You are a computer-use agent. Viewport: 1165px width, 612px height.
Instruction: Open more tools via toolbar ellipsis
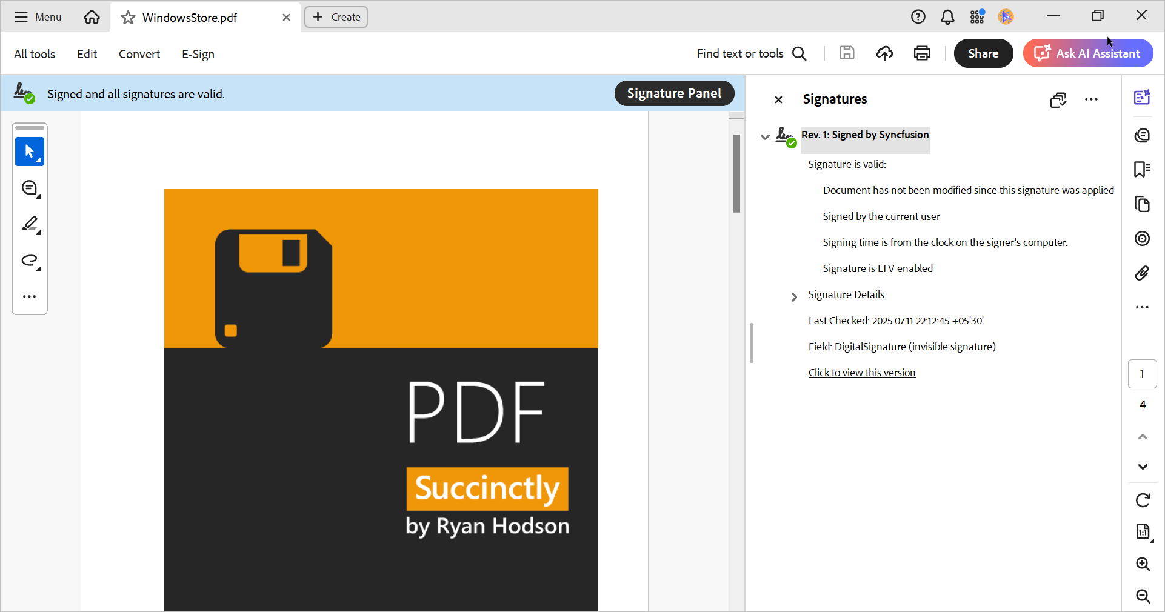pyautogui.click(x=29, y=296)
